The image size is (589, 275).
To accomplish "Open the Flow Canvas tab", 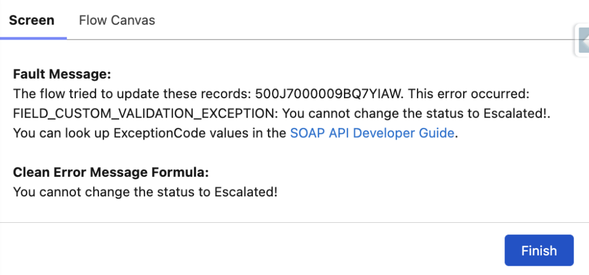I will 117,20.
